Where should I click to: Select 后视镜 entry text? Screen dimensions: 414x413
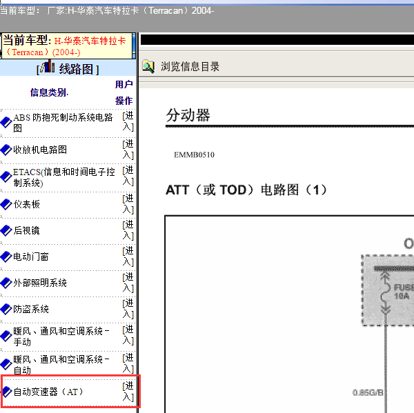27,230
